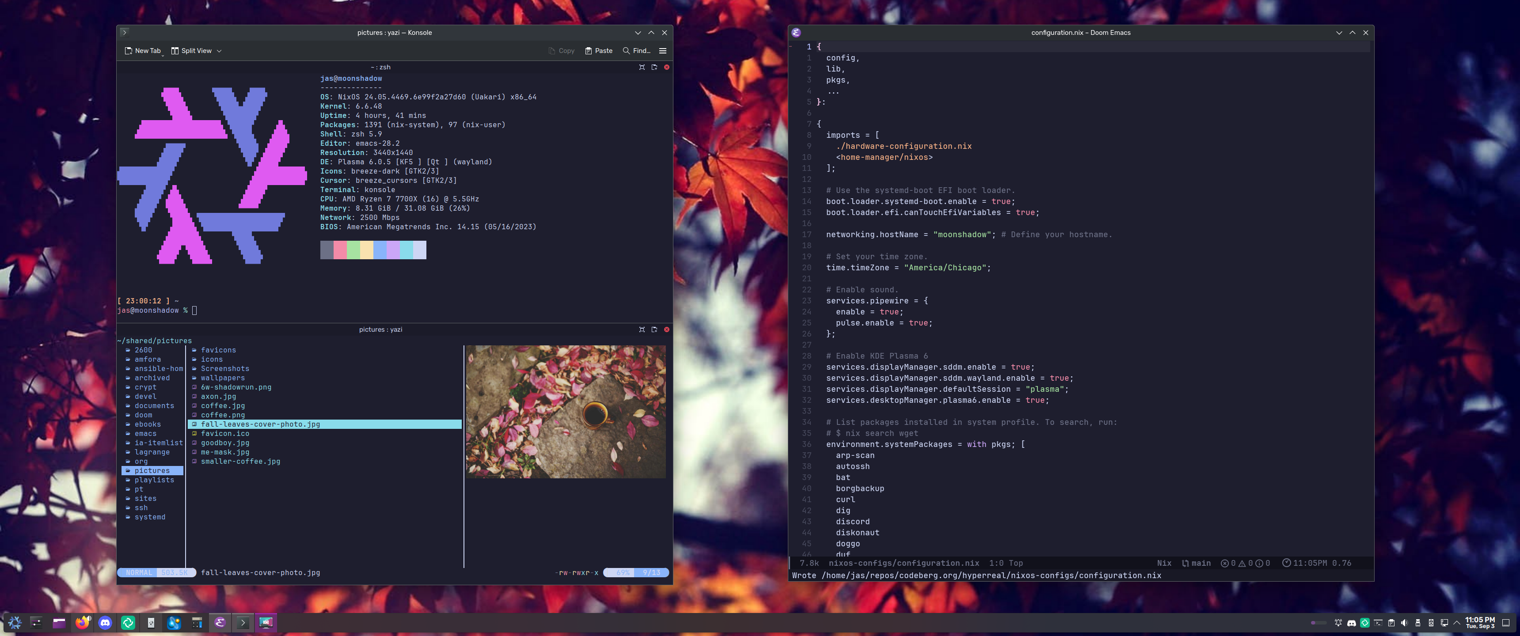
Task: Open the clipboard tray icon
Action: click(x=1391, y=622)
